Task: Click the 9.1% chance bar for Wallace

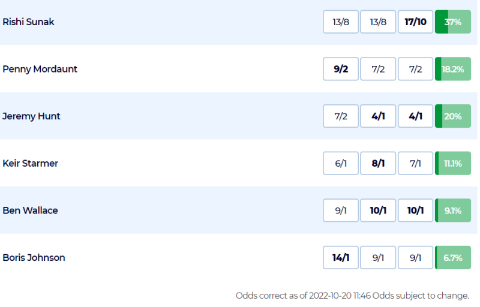Action: pyautogui.click(x=453, y=210)
